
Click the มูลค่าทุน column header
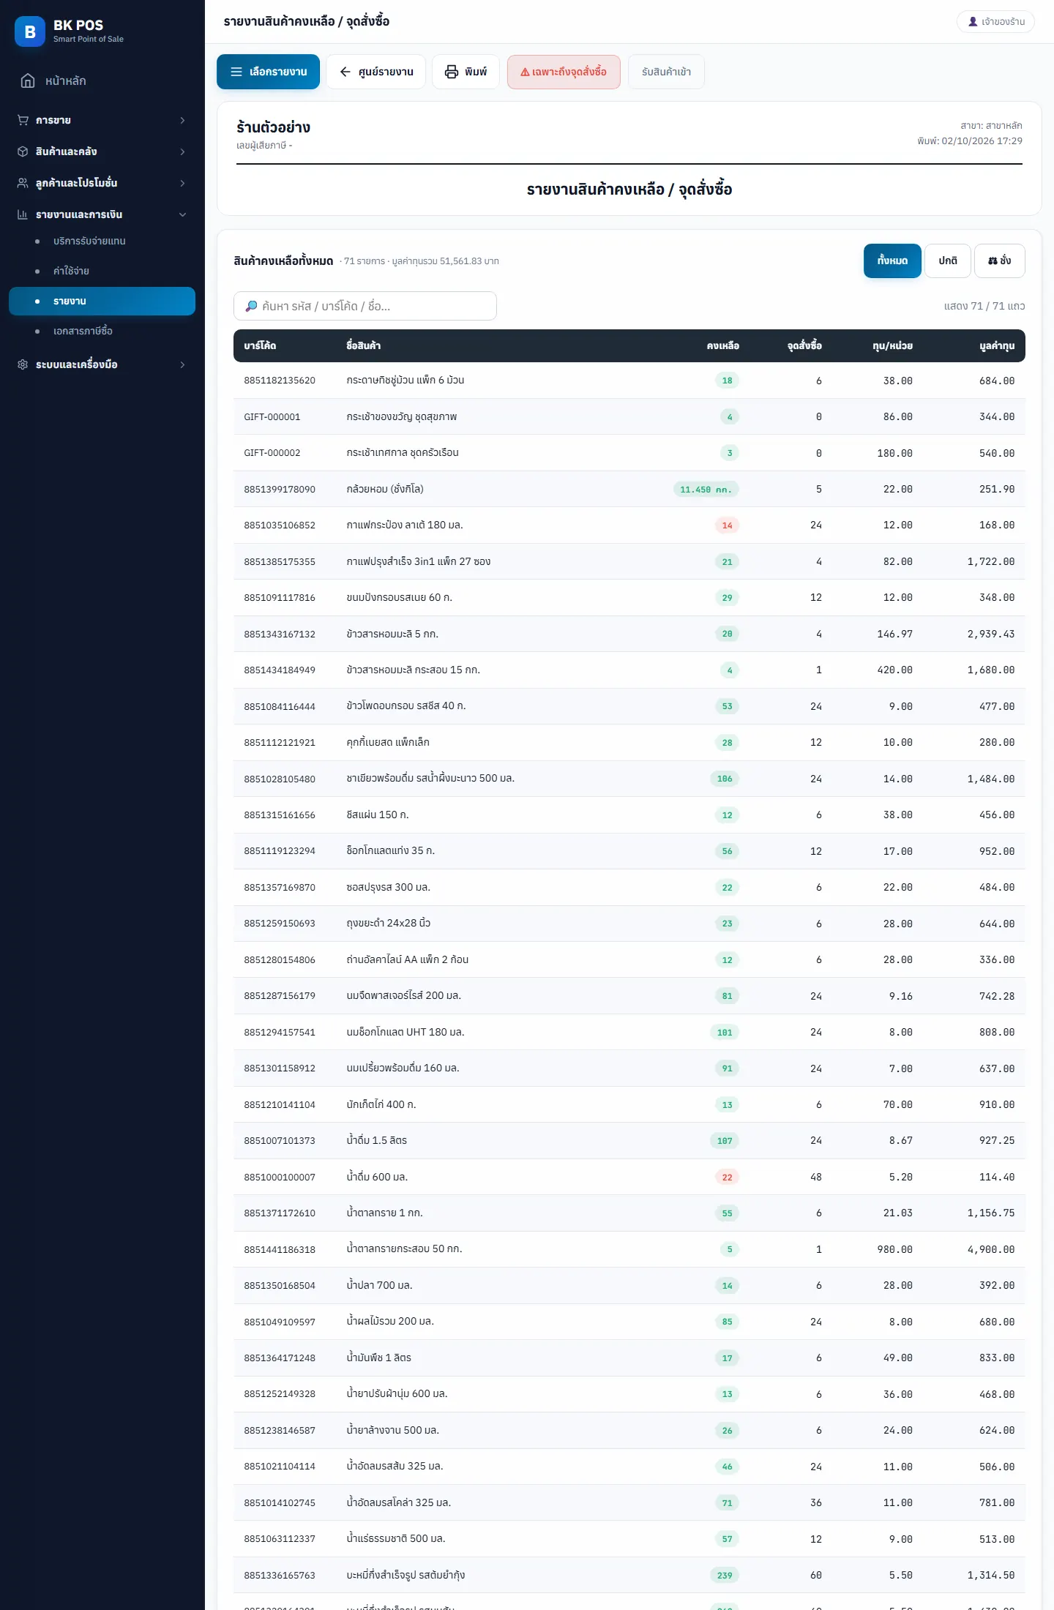coord(997,345)
